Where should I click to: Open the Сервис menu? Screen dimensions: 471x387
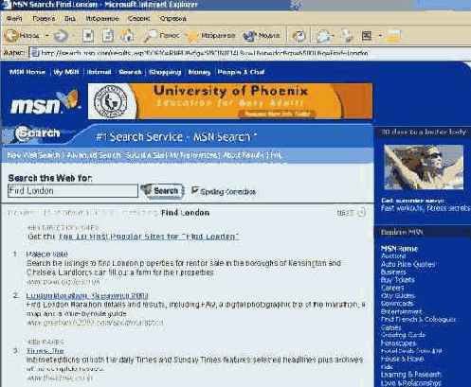[139, 19]
